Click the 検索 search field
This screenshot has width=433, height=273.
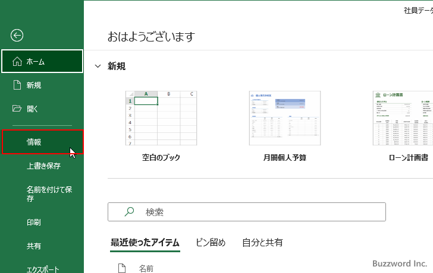click(247, 212)
